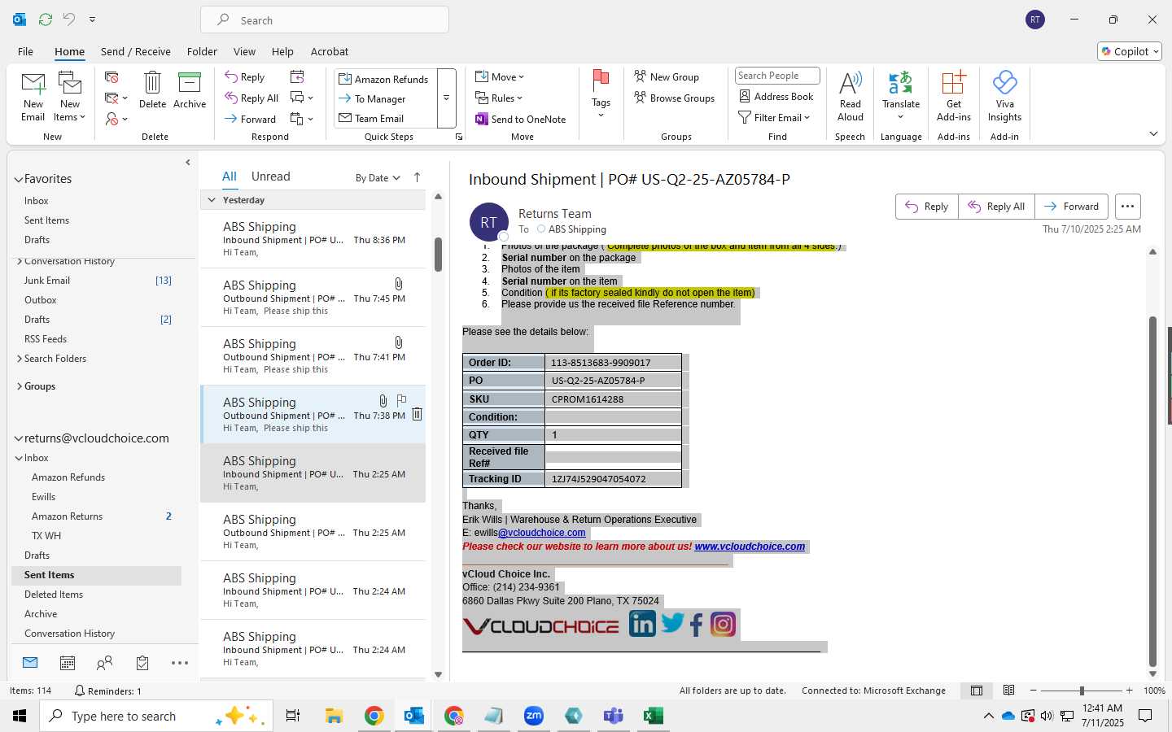Reverse the sort order arrow in message list
The width and height of the screenshot is (1172, 732).
click(417, 177)
